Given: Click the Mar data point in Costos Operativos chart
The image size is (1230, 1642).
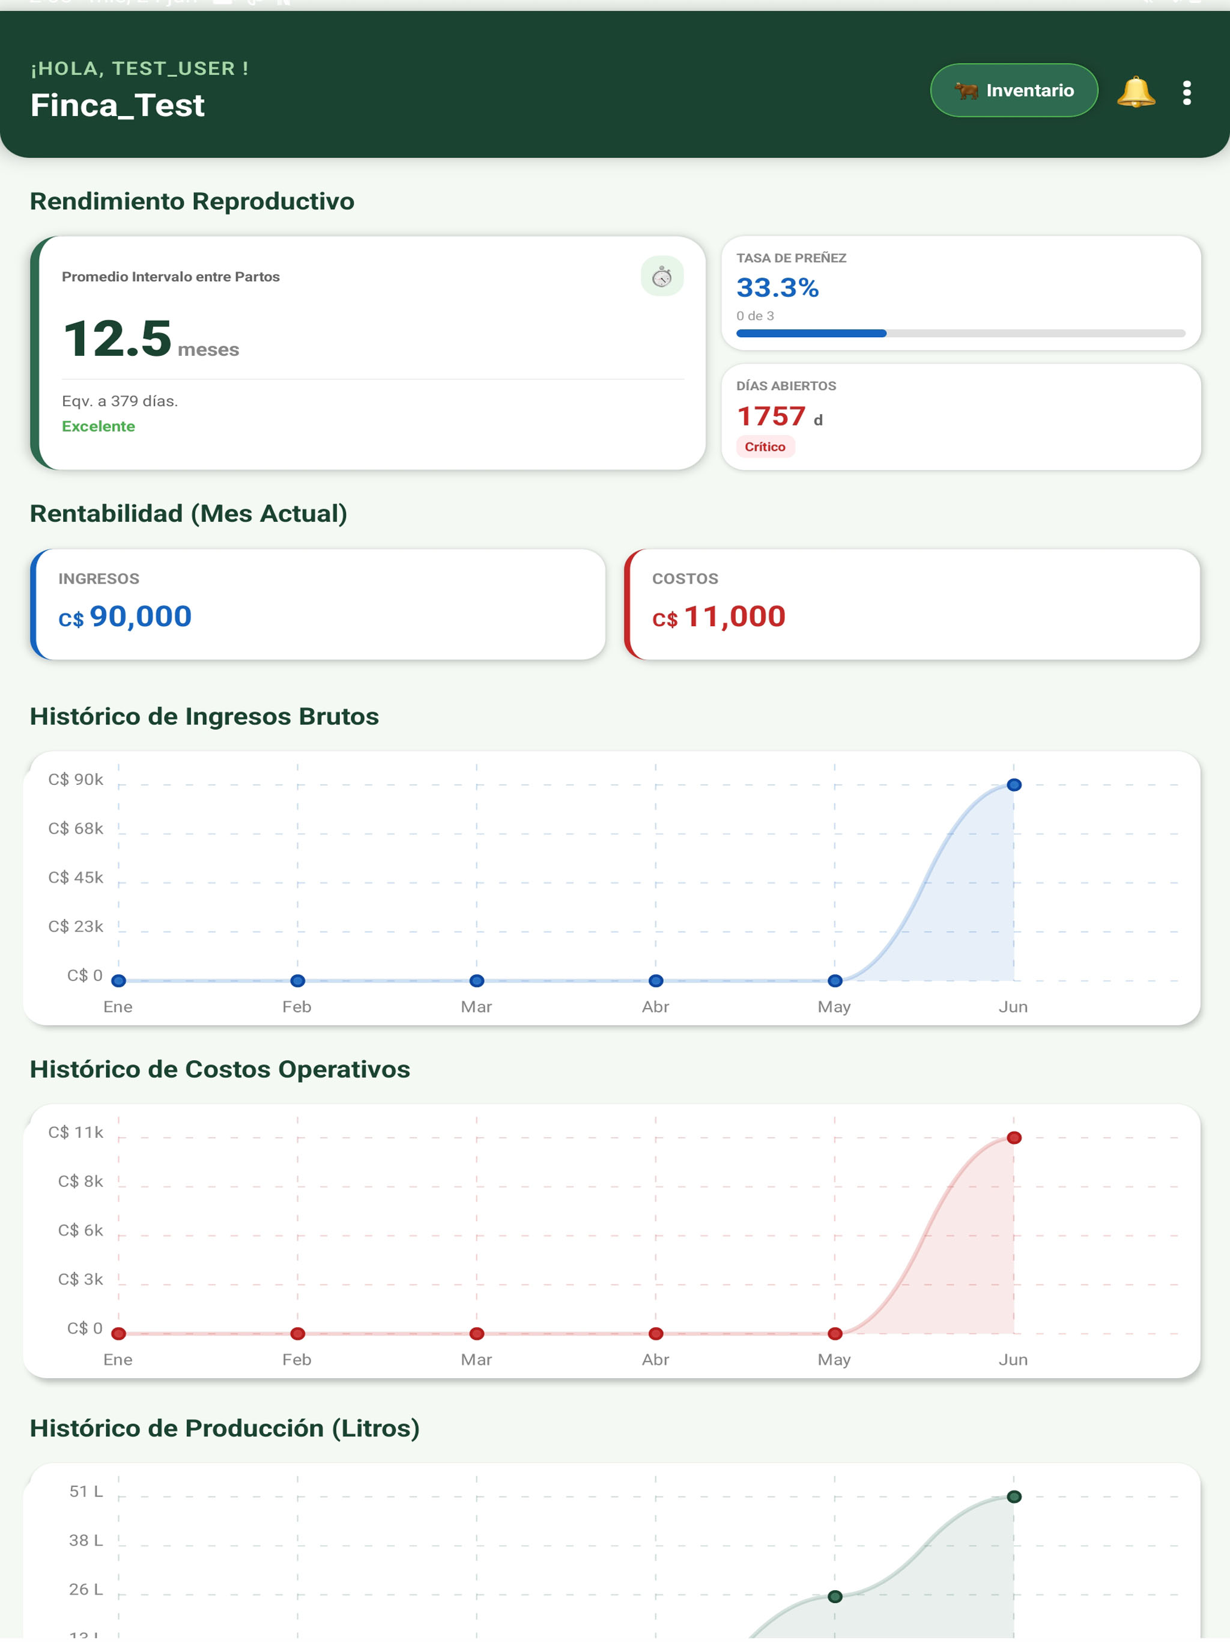Looking at the screenshot, I should (477, 1334).
